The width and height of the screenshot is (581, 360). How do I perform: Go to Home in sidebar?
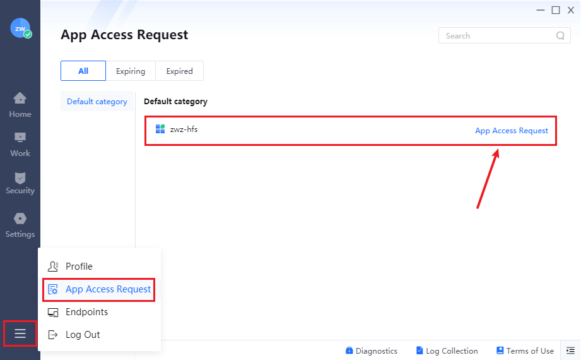[x=20, y=105]
